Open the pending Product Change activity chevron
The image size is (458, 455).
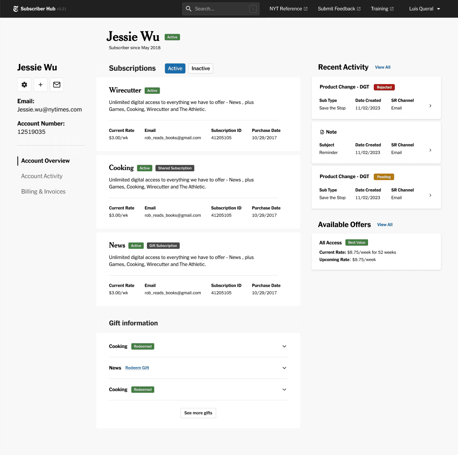point(430,195)
